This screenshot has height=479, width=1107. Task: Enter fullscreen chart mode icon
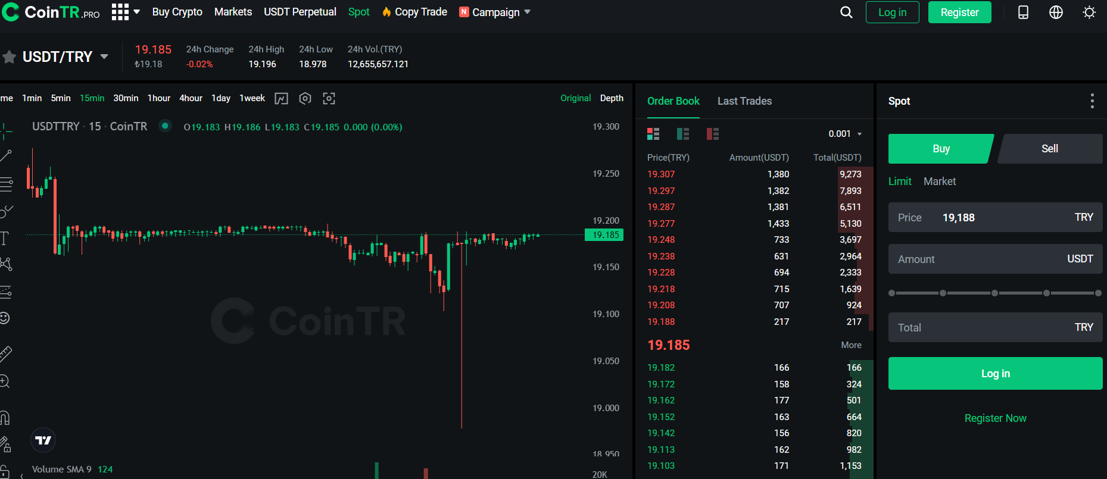tap(329, 99)
